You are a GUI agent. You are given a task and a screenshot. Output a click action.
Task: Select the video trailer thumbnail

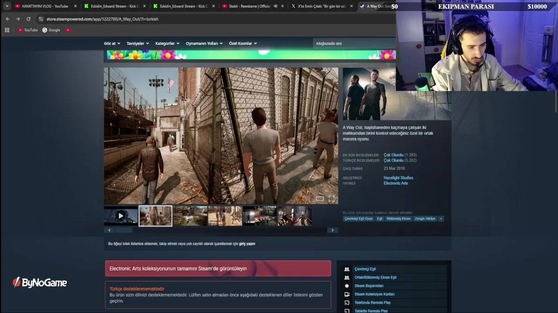click(x=121, y=216)
